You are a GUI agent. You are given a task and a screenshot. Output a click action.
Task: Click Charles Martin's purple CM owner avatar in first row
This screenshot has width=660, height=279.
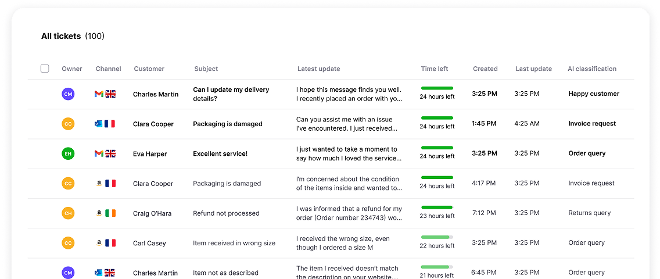[x=68, y=94]
